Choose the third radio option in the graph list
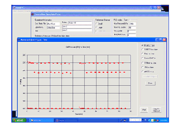179x127 pixels. point(142,54)
